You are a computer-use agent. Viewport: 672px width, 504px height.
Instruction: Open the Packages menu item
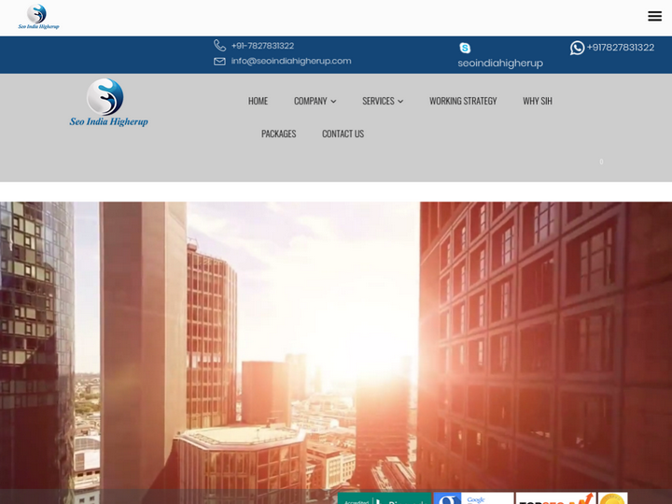pyautogui.click(x=278, y=133)
